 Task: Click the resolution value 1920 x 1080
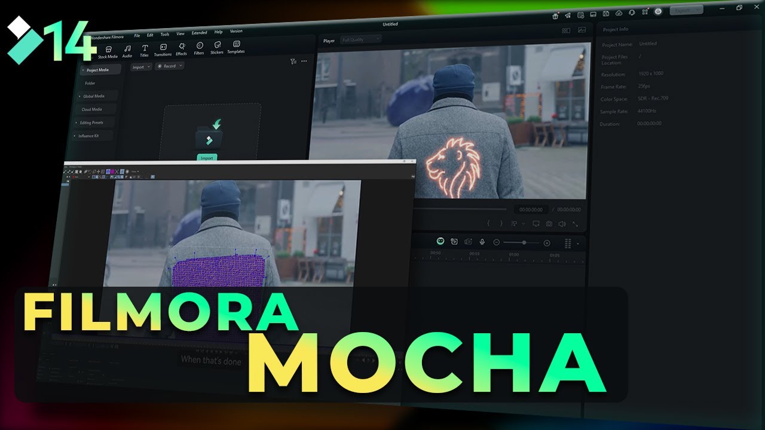point(650,73)
